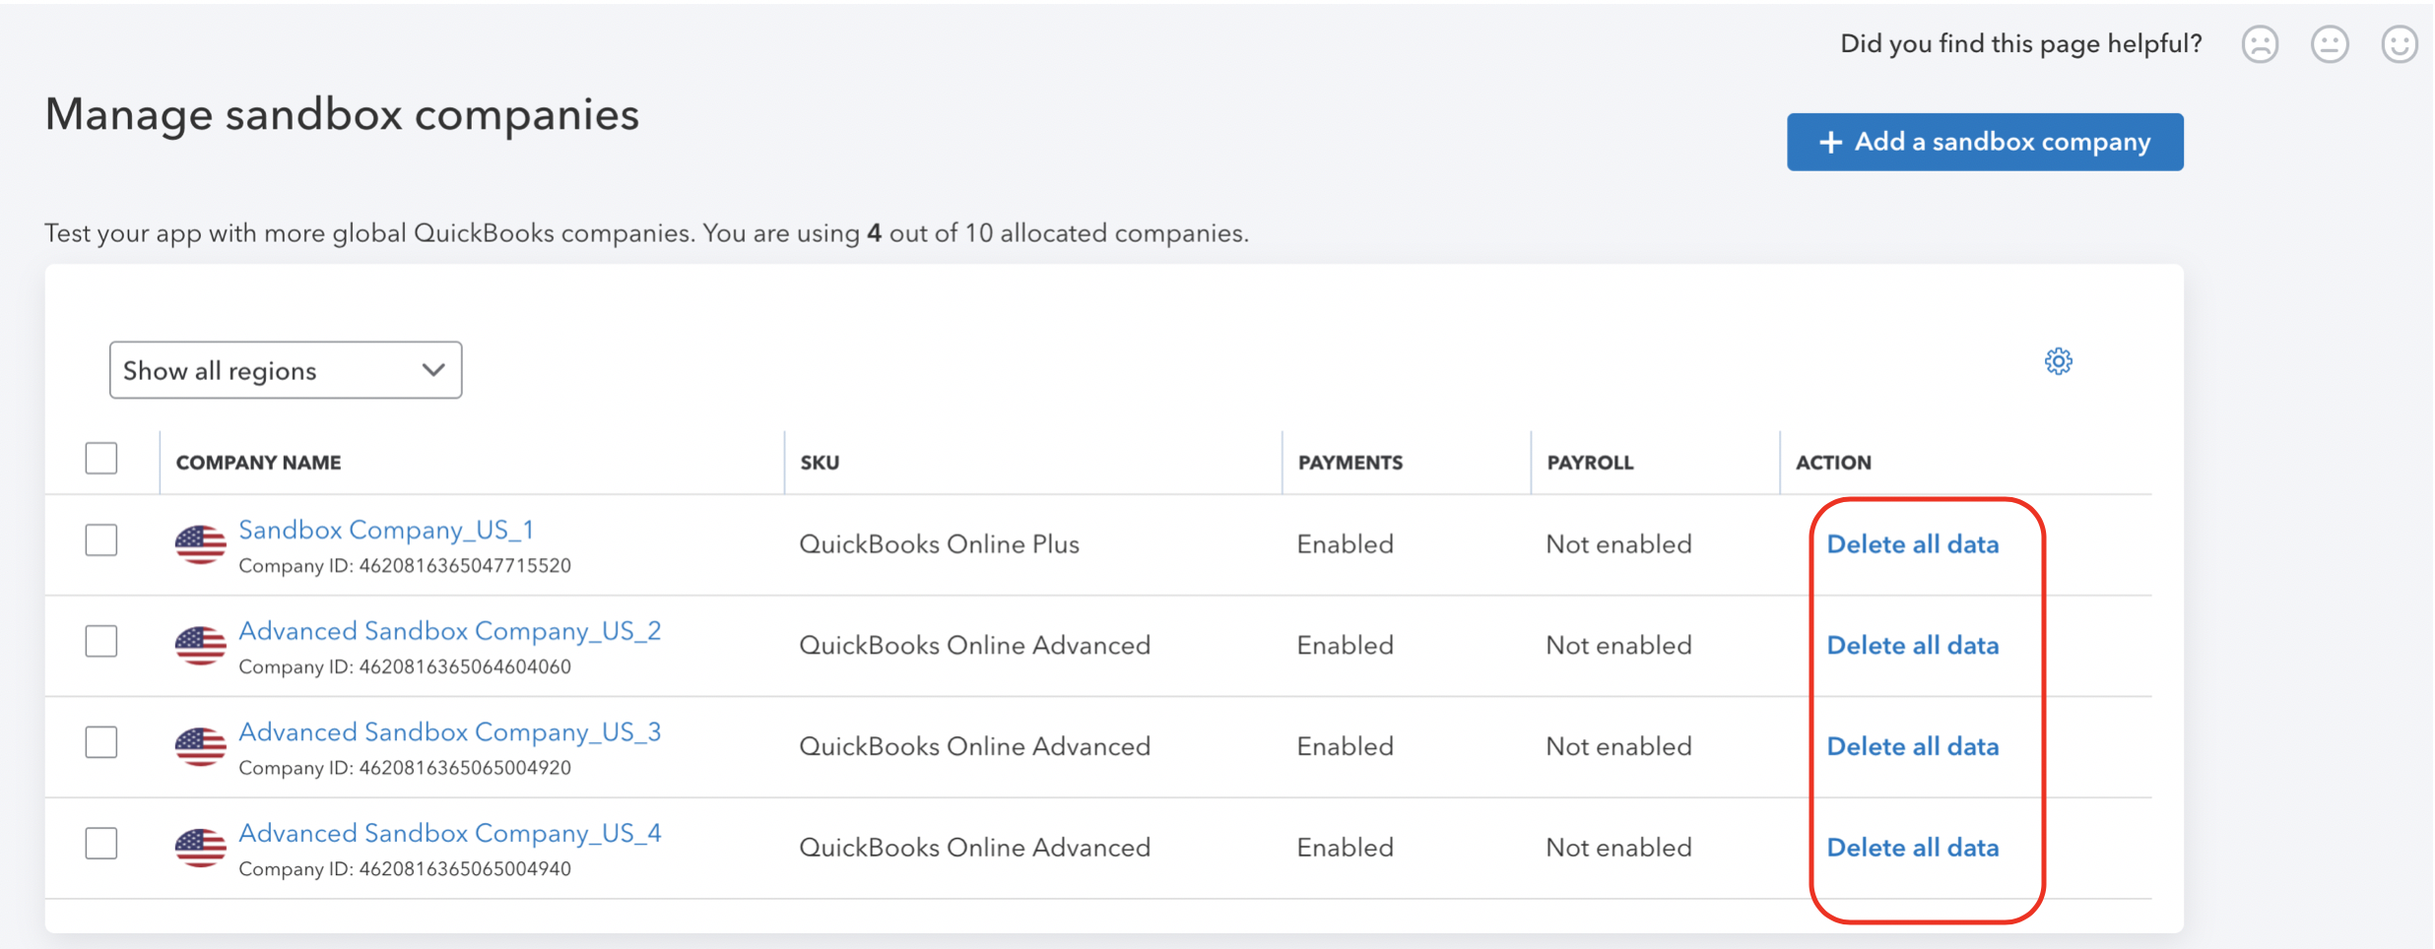This screenshot has height=949, width=2435.
Task: Click Add a sandbox company button
Action: pos(1985,142)
